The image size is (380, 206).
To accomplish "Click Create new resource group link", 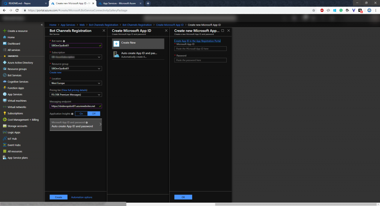I will [x=56, y=72].
